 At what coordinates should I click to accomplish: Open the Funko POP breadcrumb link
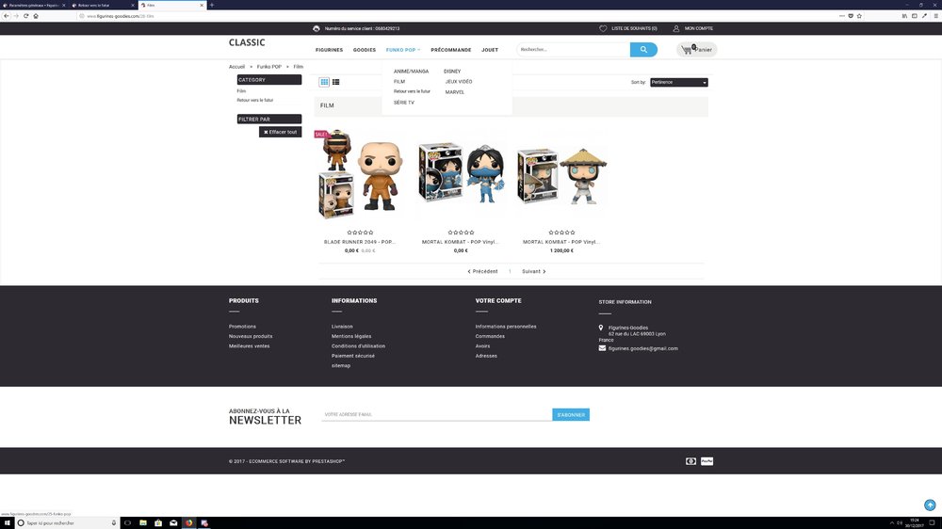(269, 67)
